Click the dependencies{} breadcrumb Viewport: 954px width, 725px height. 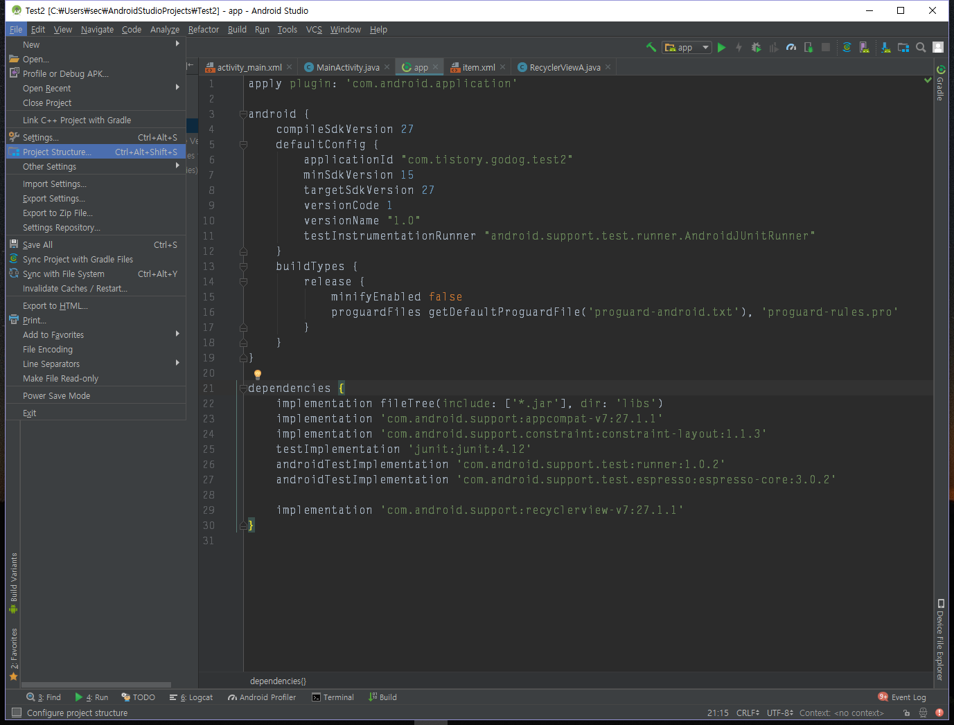tap(278, 681)
